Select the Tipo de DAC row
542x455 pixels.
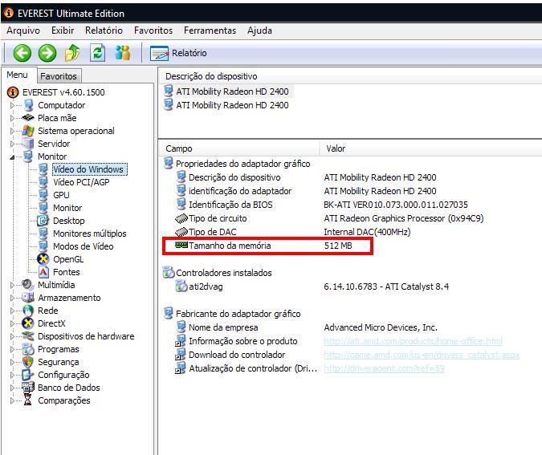click(292, 232)
